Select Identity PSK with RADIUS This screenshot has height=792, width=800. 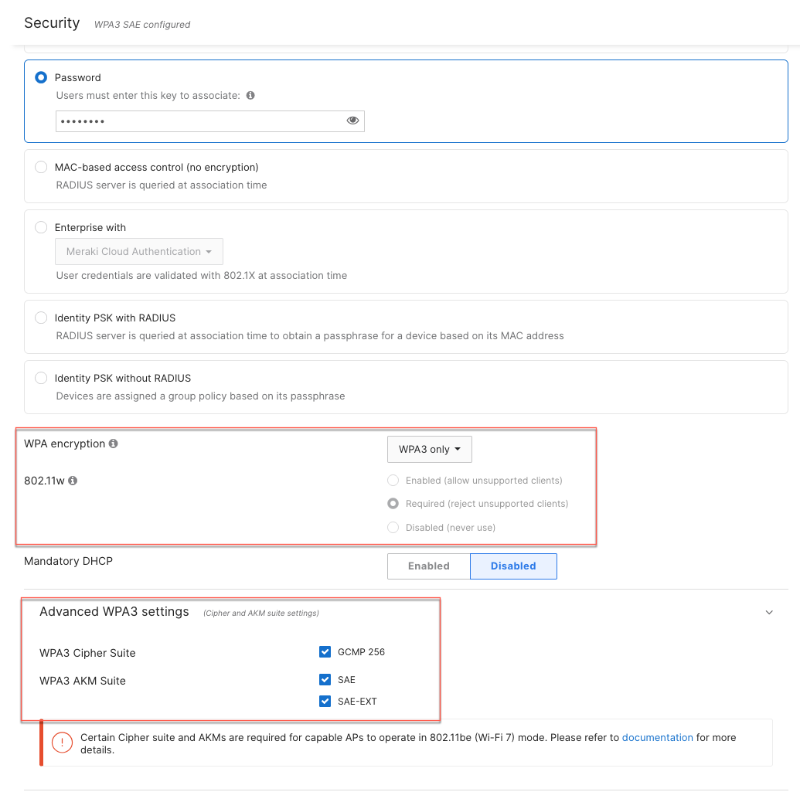click(40, 317)
